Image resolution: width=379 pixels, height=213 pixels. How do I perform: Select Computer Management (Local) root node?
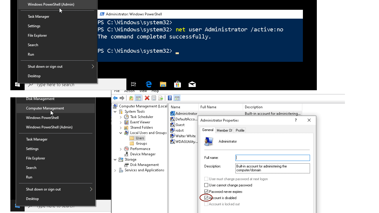140,106
